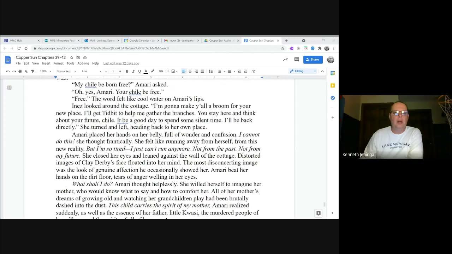Toggle underline formatting
The height and width of the screenshot is (254, 452).
click(x=139, y=71)
